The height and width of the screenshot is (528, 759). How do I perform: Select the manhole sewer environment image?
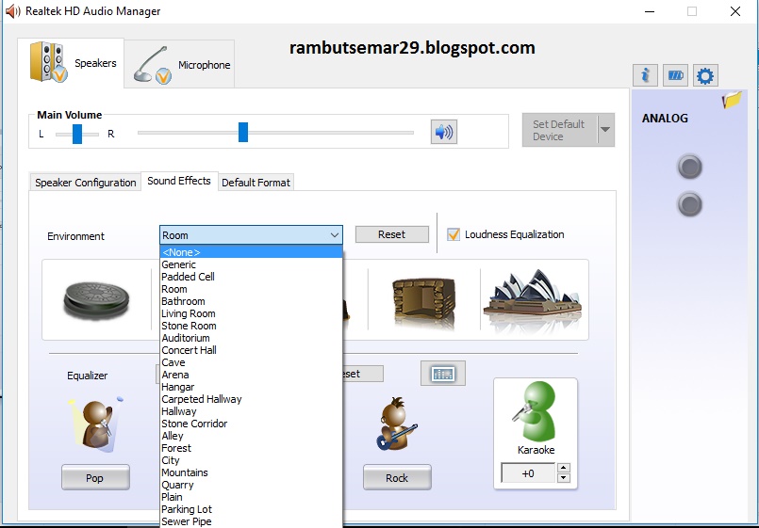tap(97, 300)
